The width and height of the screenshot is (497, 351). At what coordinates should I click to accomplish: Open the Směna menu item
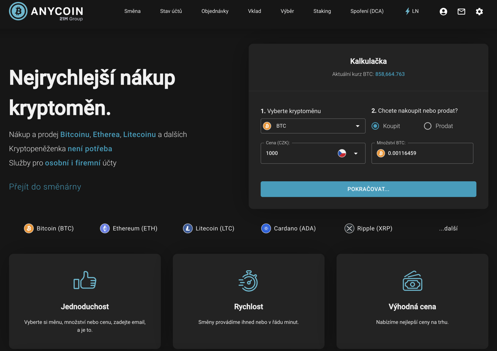click(x=132, y=11)
